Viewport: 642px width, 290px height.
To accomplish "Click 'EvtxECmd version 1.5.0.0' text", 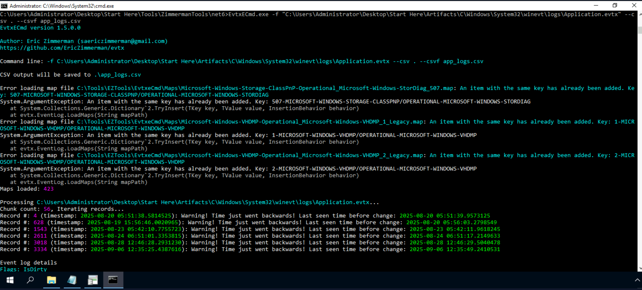I will 40,28.
